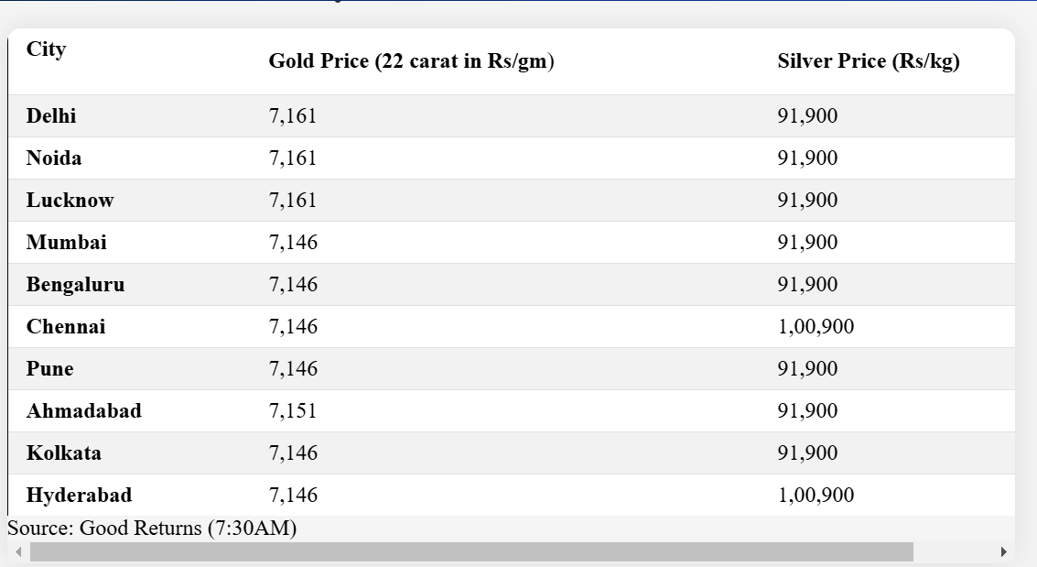Click Hyderabad's silver price 1,00,900

click(x=816, y=496)
